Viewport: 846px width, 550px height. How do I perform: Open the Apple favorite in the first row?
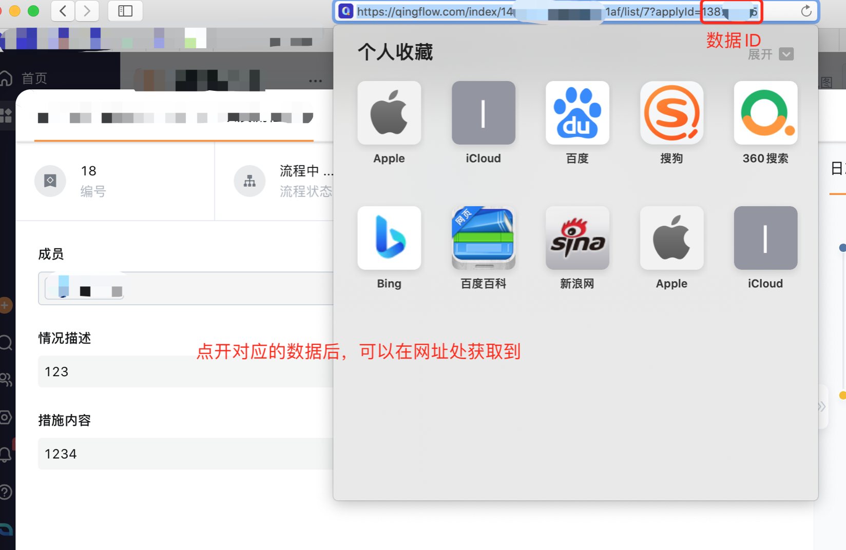389,113
